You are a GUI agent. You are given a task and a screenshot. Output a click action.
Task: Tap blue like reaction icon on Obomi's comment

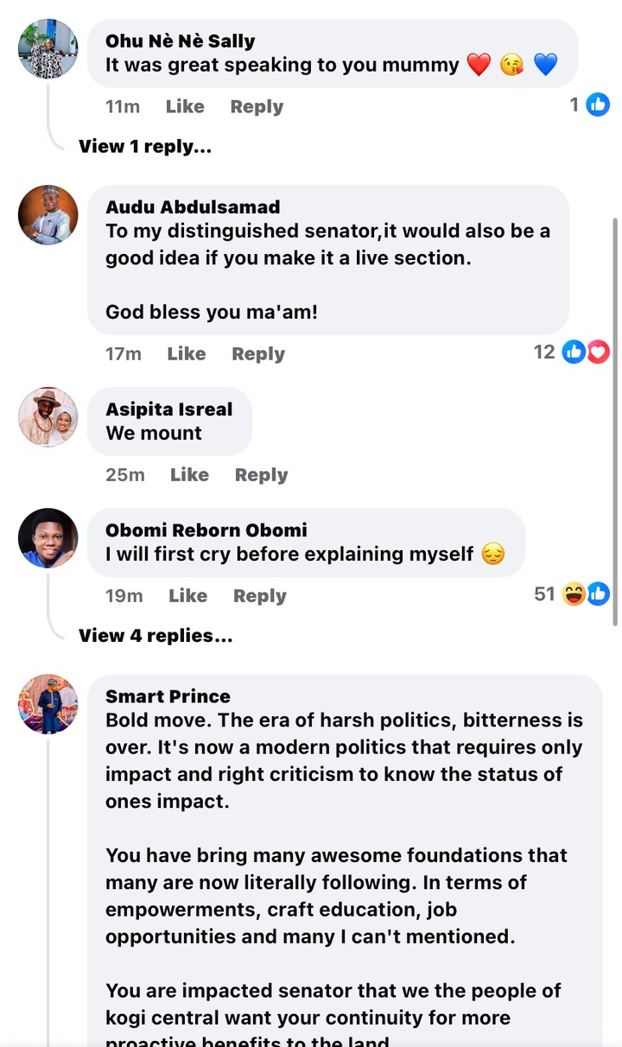click(x=599, y=593)
